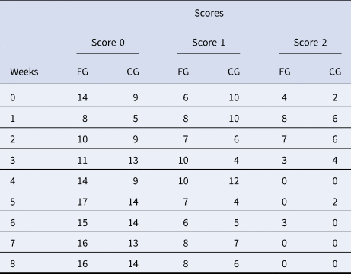Click the FG subheader under Score 0
The height and width of the screenshot is (274, 351).
(82, 72)
